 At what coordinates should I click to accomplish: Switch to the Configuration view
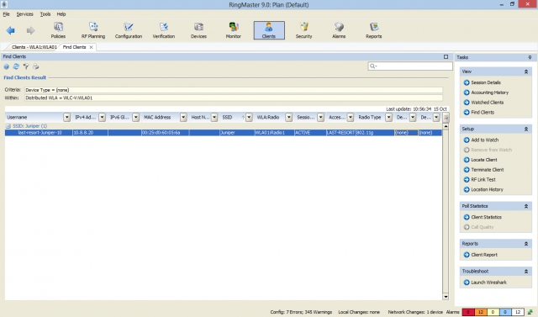129,30
